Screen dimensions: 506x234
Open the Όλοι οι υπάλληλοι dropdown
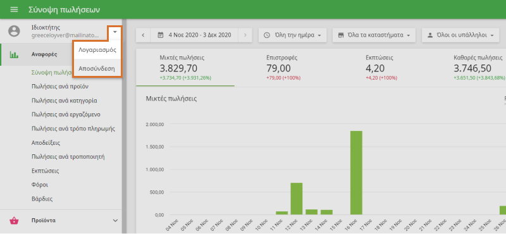pos(460,35)
